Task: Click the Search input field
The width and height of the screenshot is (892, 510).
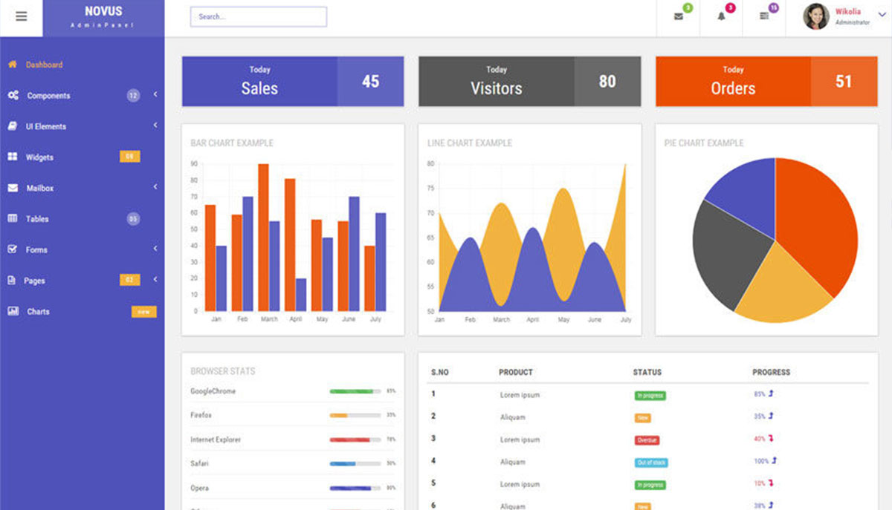Action: 258,16
